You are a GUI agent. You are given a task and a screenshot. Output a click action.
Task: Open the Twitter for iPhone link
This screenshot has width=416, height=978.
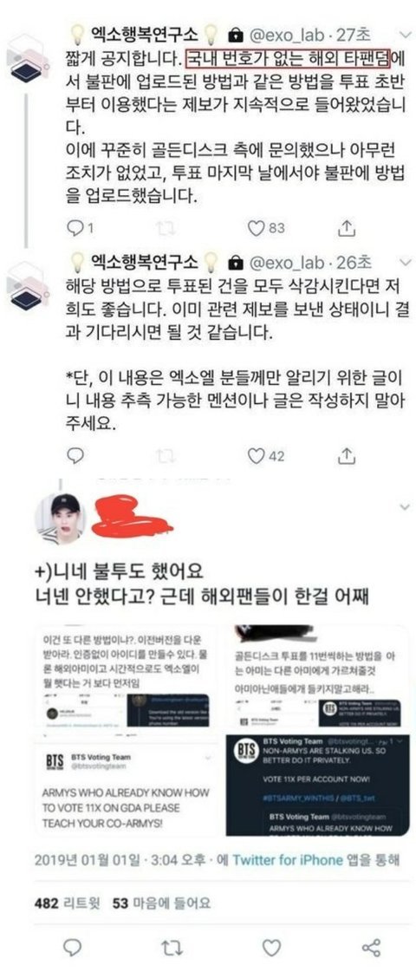[x=288, y=860]
